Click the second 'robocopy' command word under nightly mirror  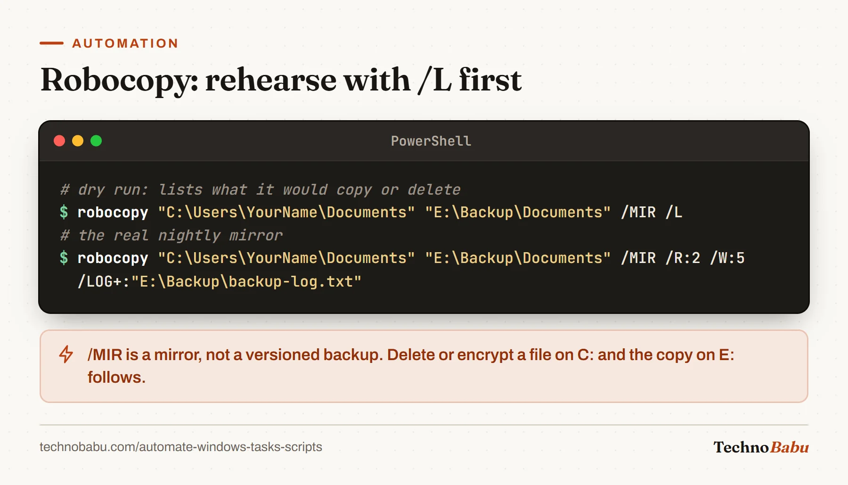click(x=113, y=258)
